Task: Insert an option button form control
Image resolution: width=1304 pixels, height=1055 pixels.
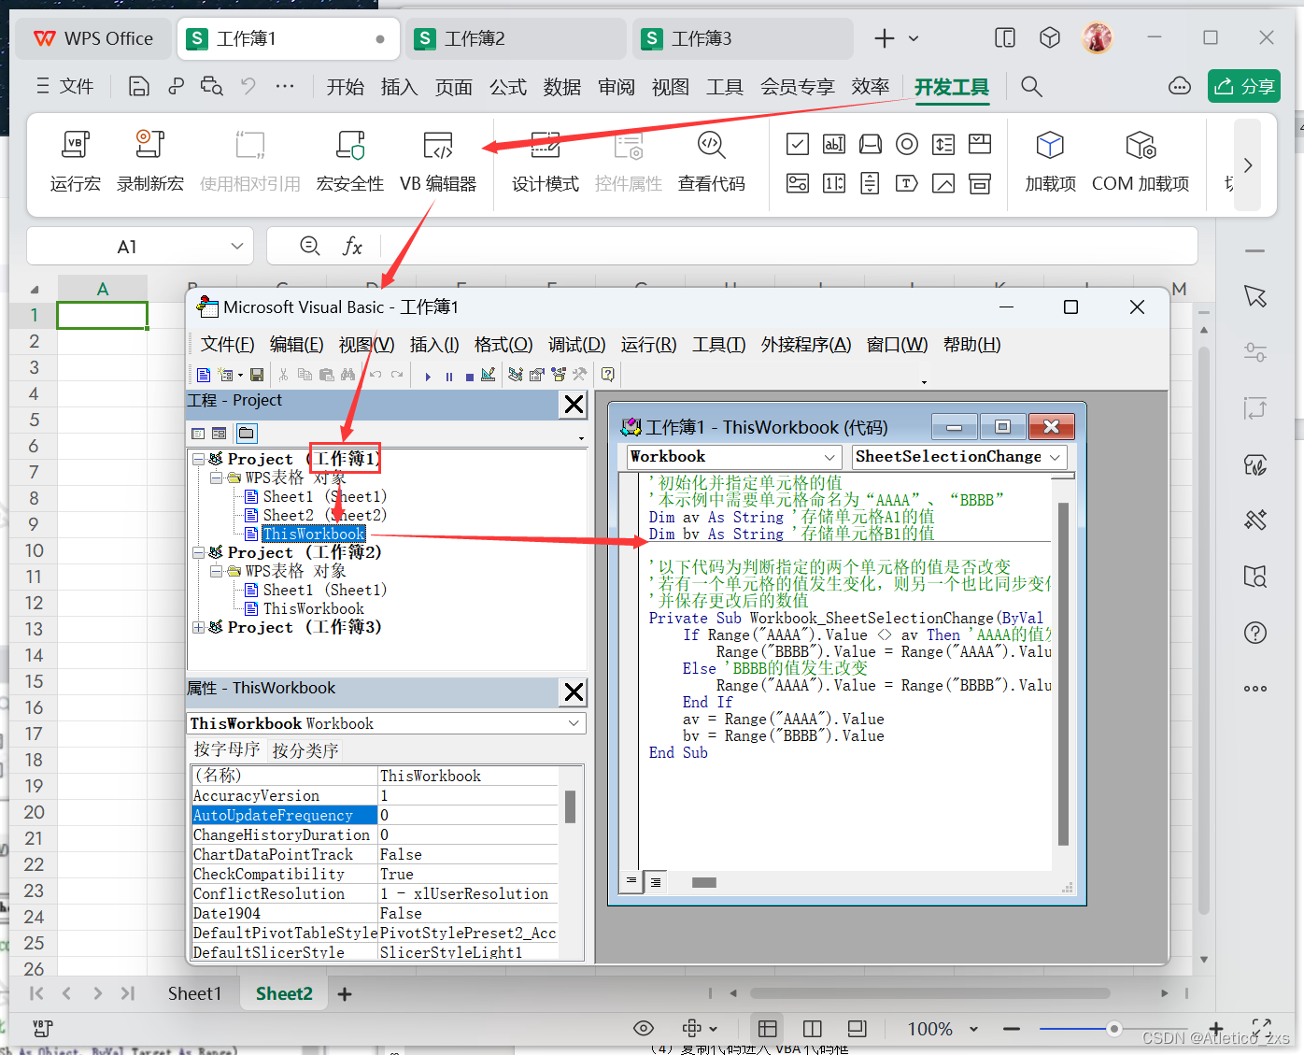Action: (x=907, y=144)
